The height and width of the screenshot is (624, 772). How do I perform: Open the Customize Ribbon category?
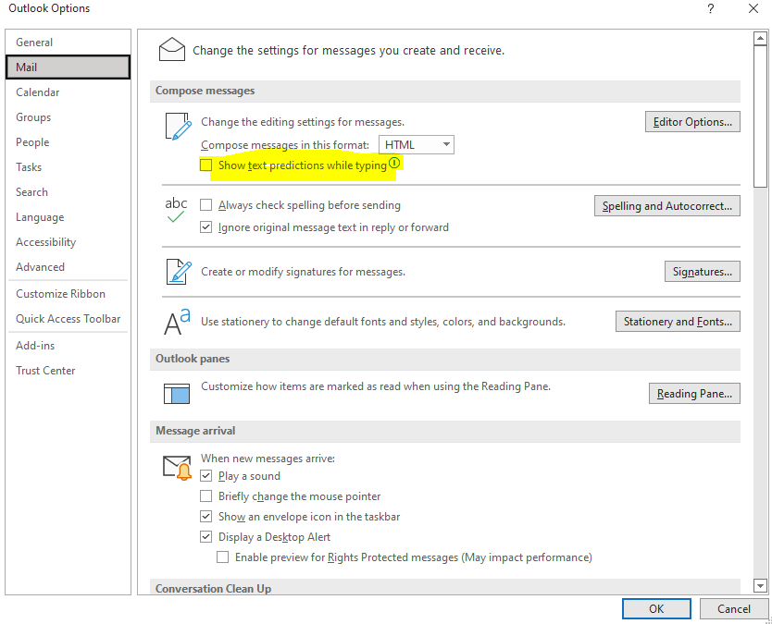pyautogui.click(x=68, y=294)
